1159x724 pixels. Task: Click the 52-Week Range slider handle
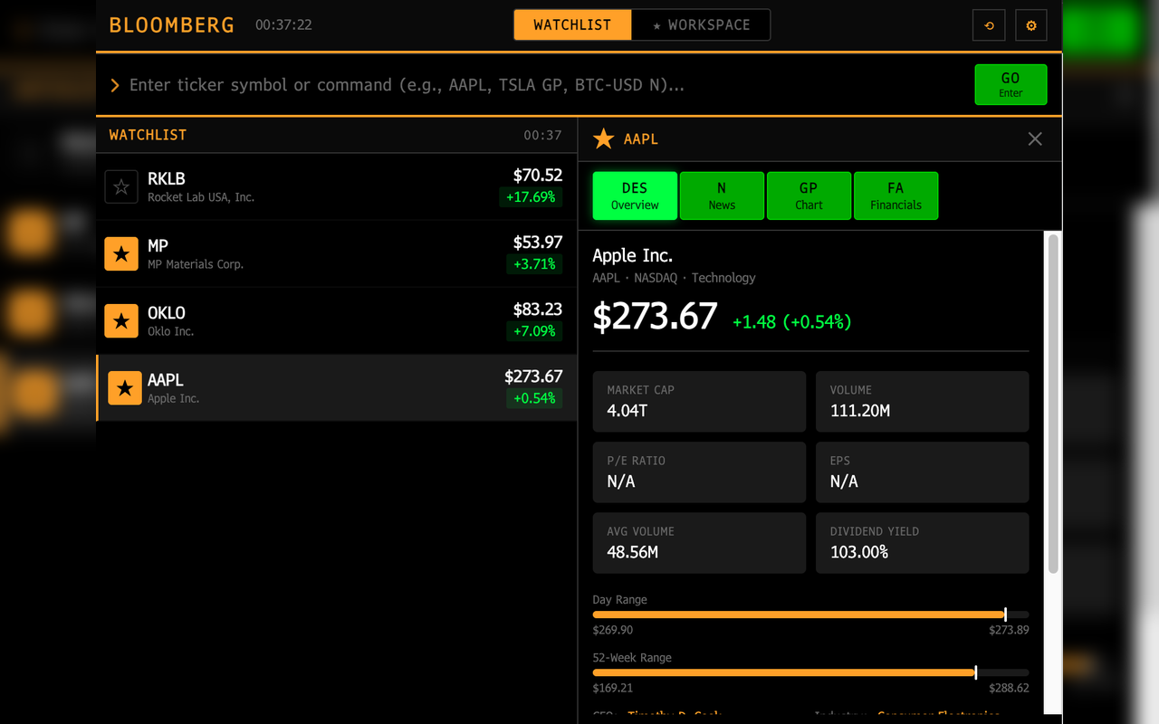[x=974, y=672]
